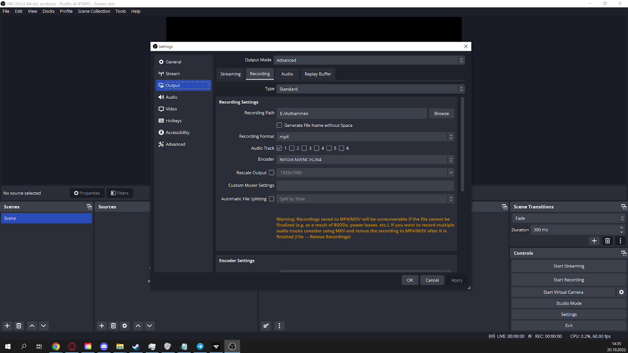This screenshot has width=628, height=353.
Task: Open the Rescale Output resolution dropdown
Action: pyautogui.click(x=365, y=173)
